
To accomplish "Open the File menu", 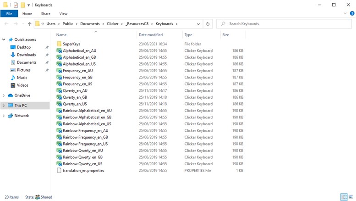I will click(x=9, y=14).
